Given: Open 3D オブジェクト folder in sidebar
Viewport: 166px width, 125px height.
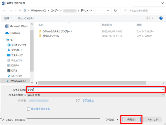Looking at the screenshot, I should point(17,45).
